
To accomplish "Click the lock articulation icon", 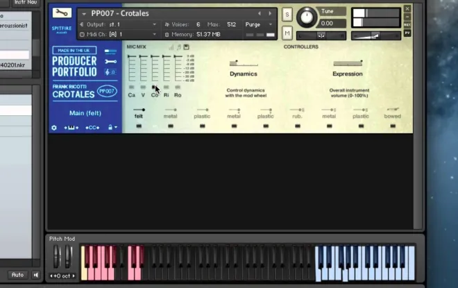I will (x=110, y=128).
